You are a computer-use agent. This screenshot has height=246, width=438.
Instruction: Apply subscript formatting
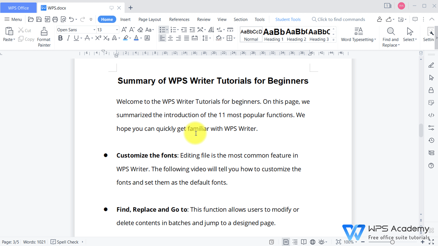click(106, 38)
